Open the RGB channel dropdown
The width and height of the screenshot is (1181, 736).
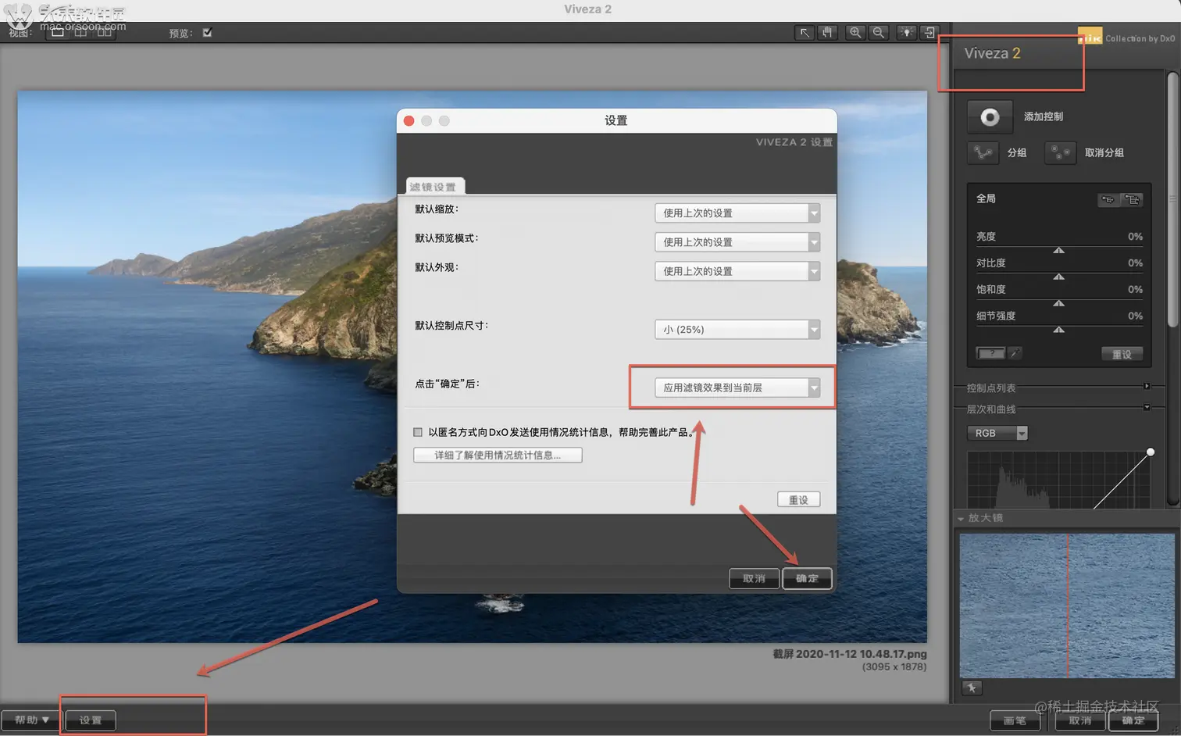[x=997, y=433]
